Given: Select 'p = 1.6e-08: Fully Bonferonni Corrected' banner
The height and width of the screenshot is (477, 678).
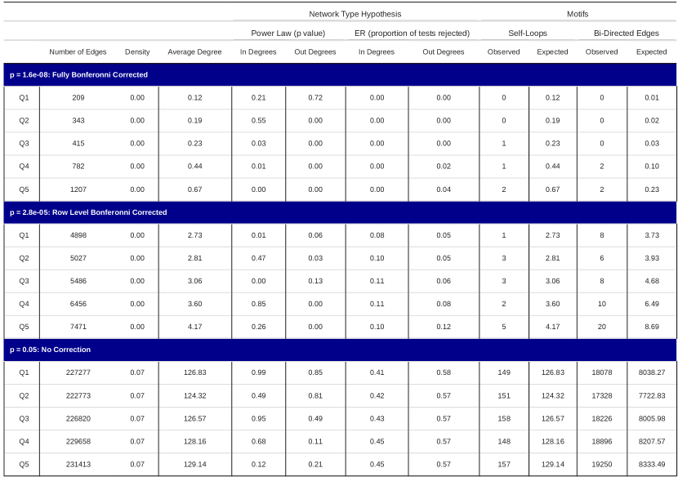Looking at the screenshot, I should 340,75.
